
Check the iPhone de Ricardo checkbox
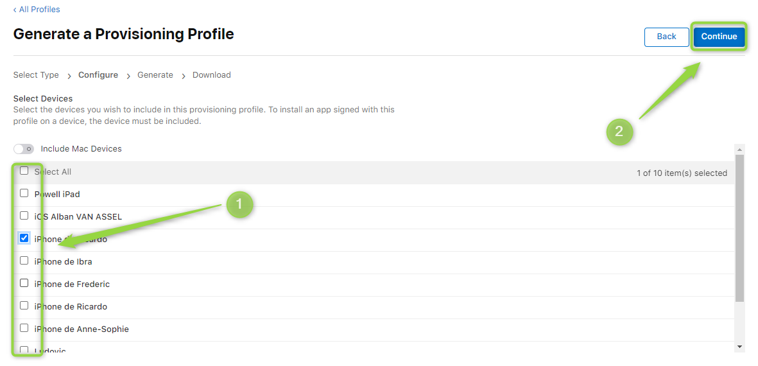pos(24,306)
